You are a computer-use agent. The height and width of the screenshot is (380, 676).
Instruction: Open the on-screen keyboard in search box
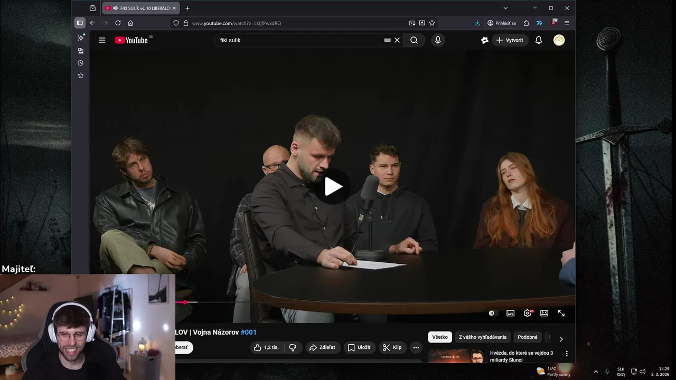pos(387,40)
